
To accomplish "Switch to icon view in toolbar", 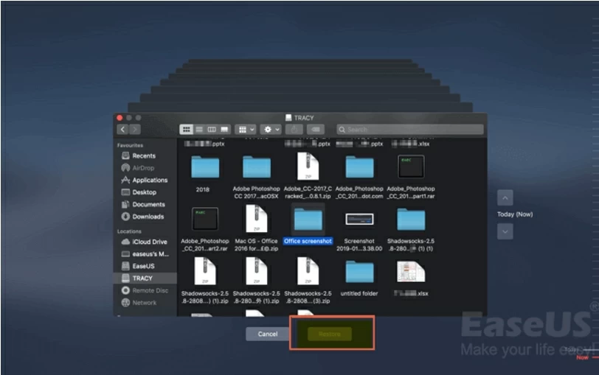I will (187, 130).
